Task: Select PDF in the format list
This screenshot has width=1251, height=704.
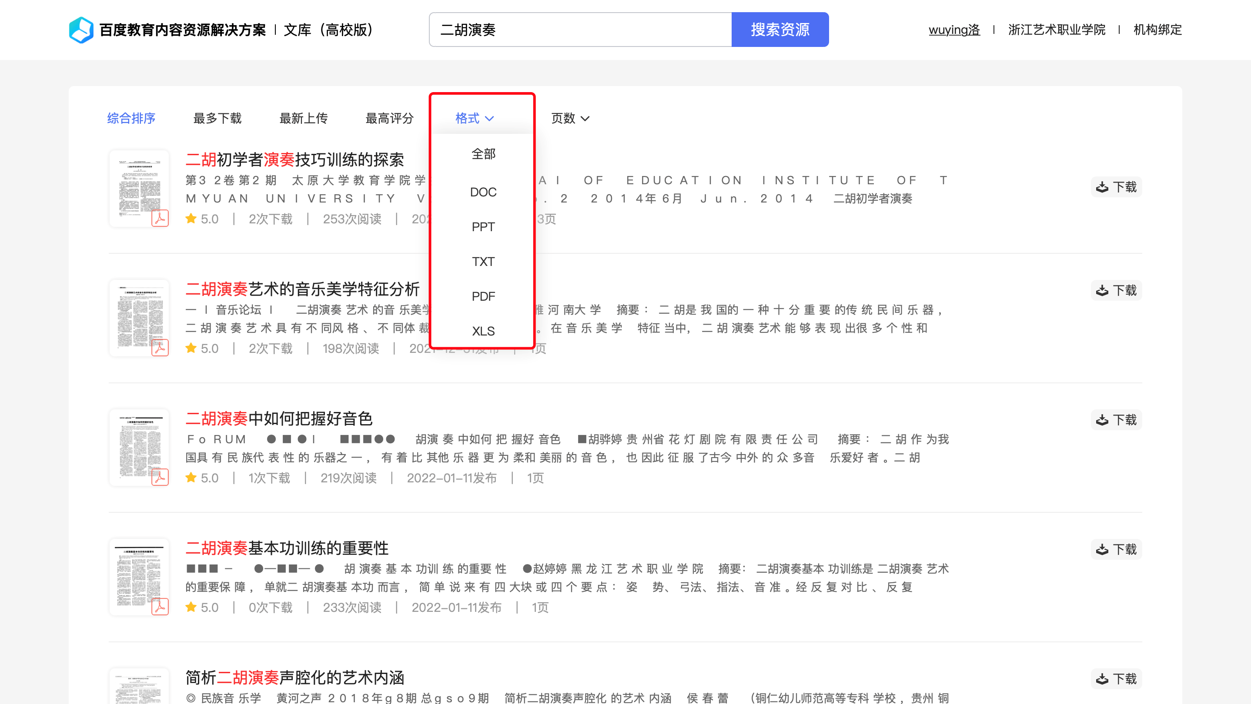Action: point(483,296)
